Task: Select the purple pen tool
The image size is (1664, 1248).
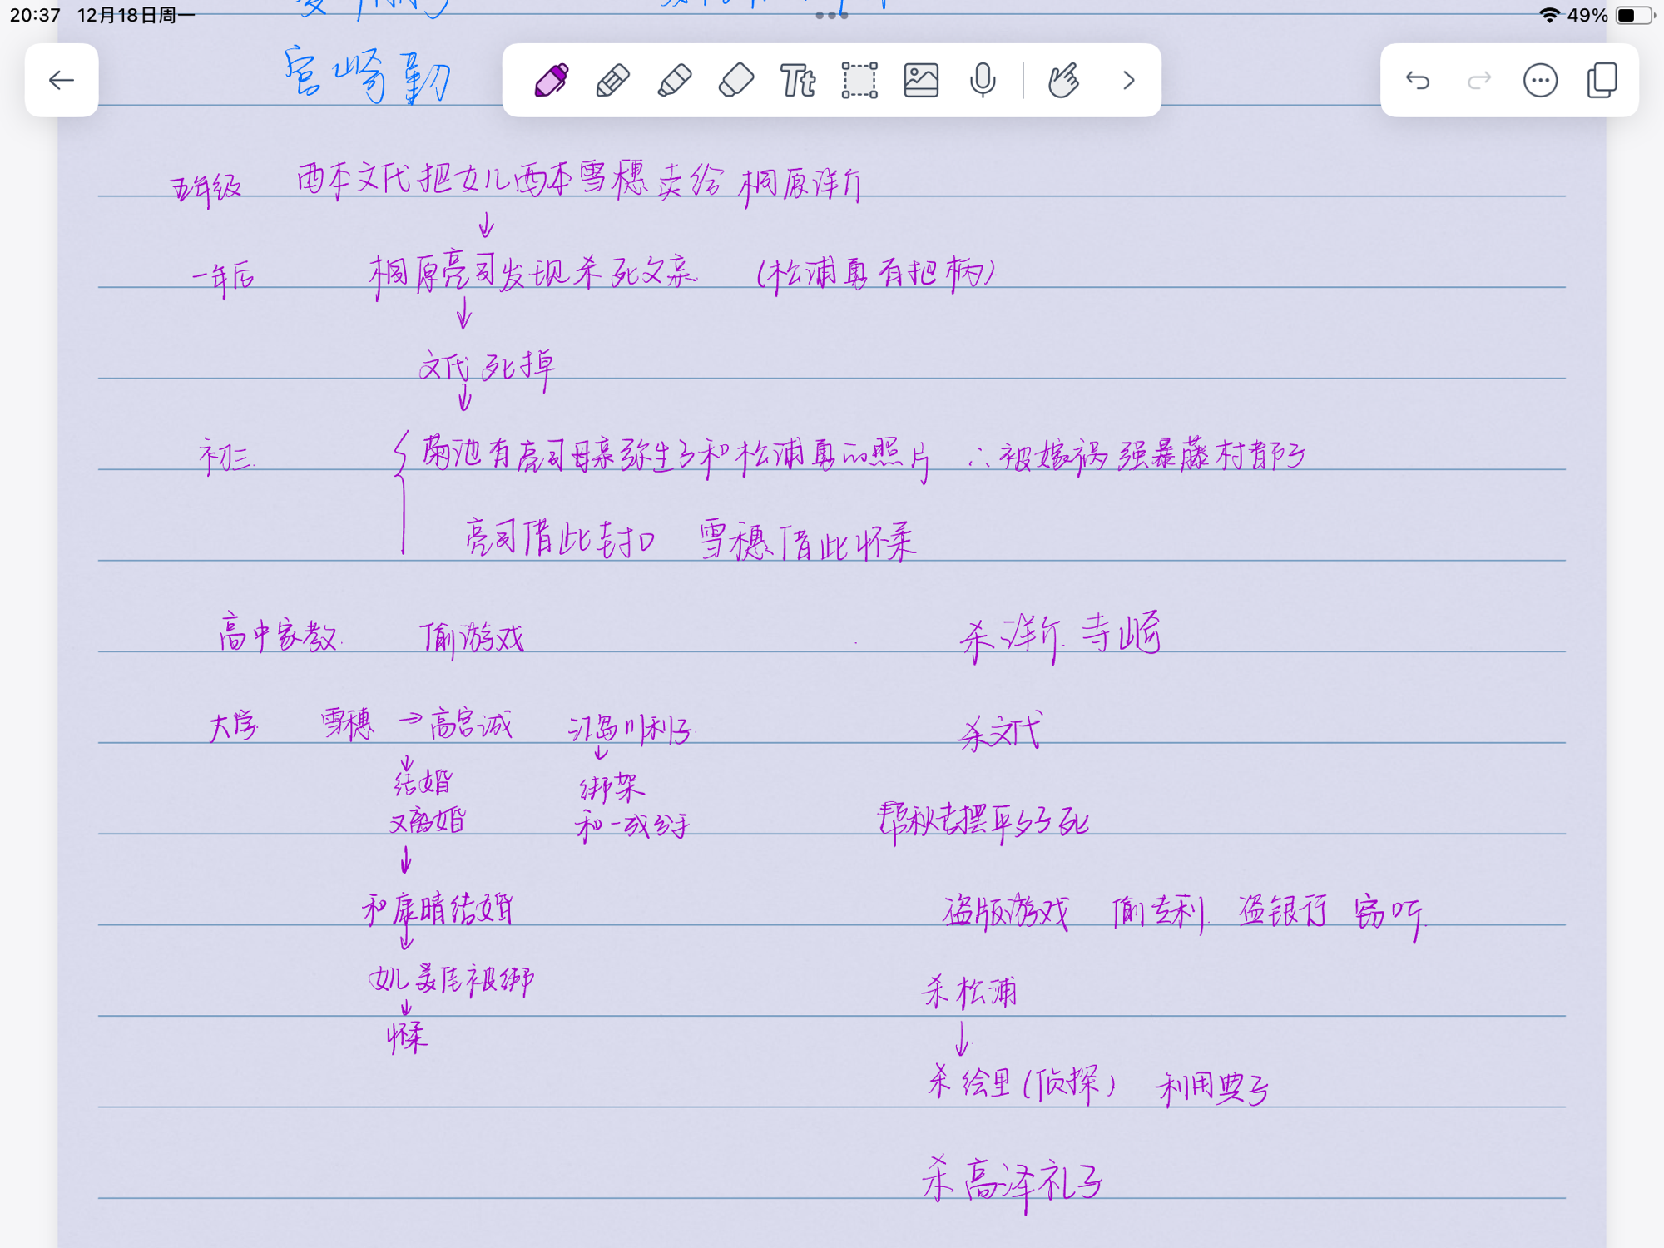Action: coord(551,81)
